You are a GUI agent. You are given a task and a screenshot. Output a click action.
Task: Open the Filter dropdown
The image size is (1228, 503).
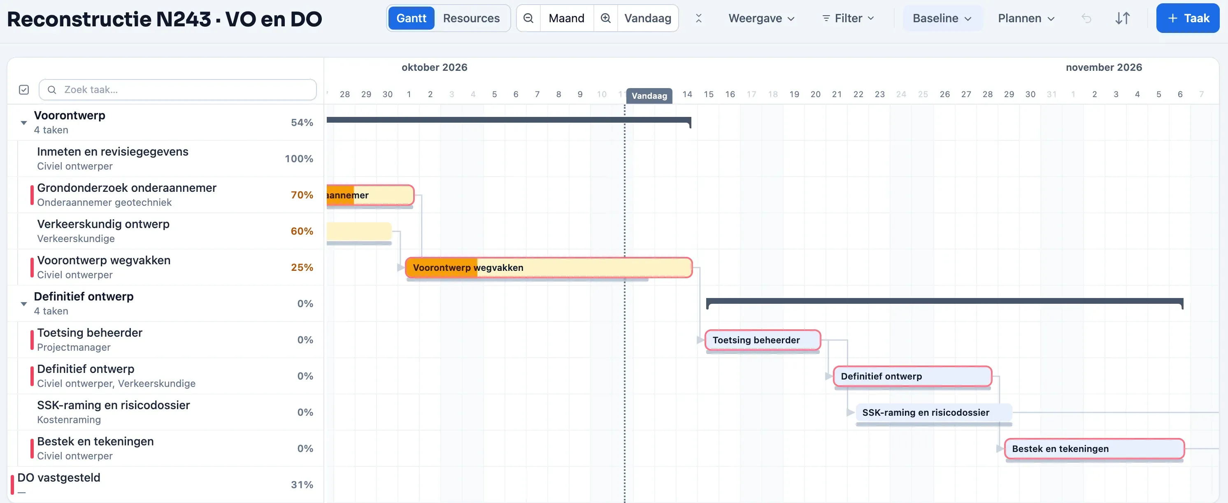coord(848,18)
